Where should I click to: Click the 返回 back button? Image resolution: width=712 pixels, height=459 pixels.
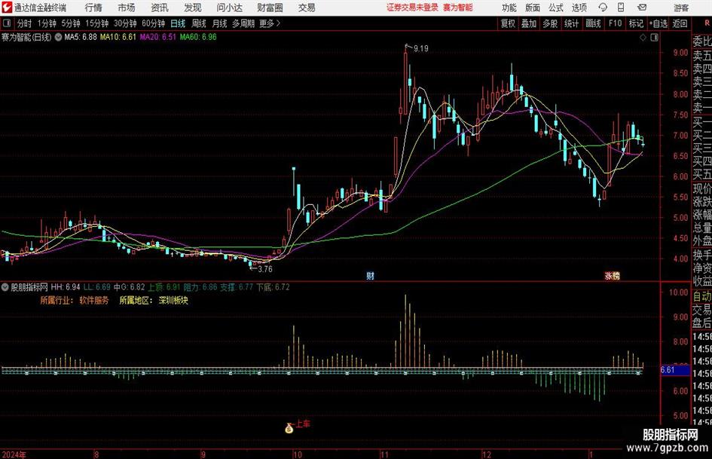680,23
